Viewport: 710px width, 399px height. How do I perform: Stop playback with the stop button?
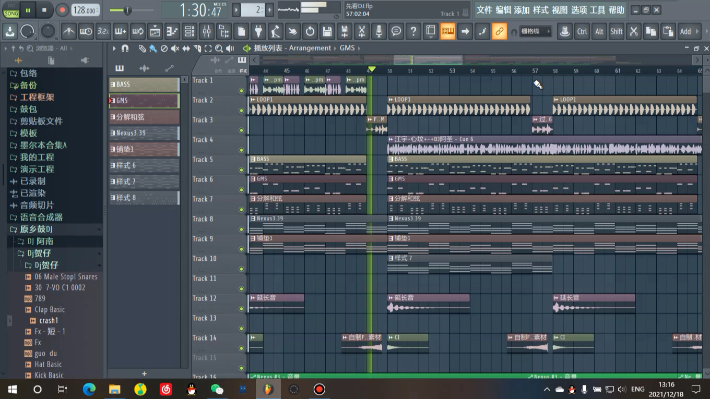click(x=44, y=10)
